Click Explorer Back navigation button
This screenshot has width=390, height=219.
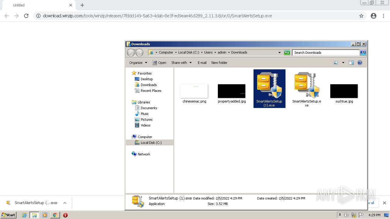tap(131, 53)
